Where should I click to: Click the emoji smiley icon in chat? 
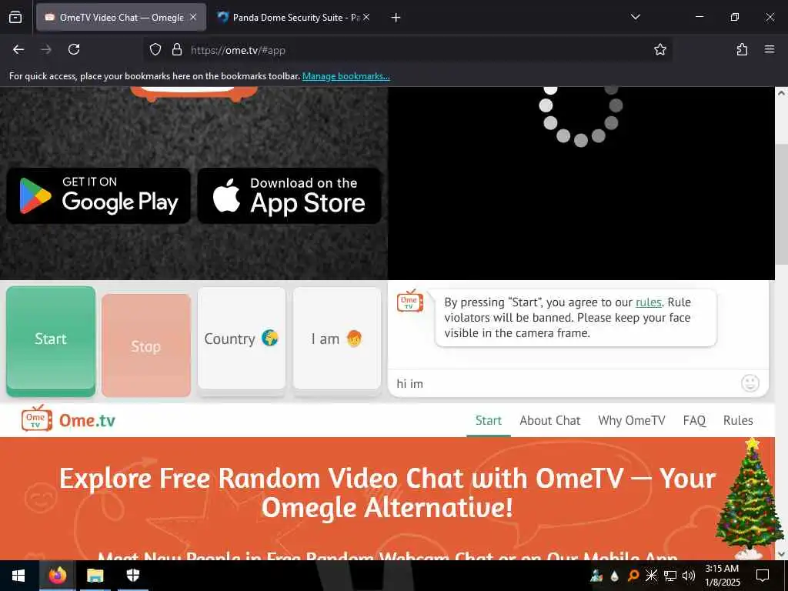pos(750,383)
